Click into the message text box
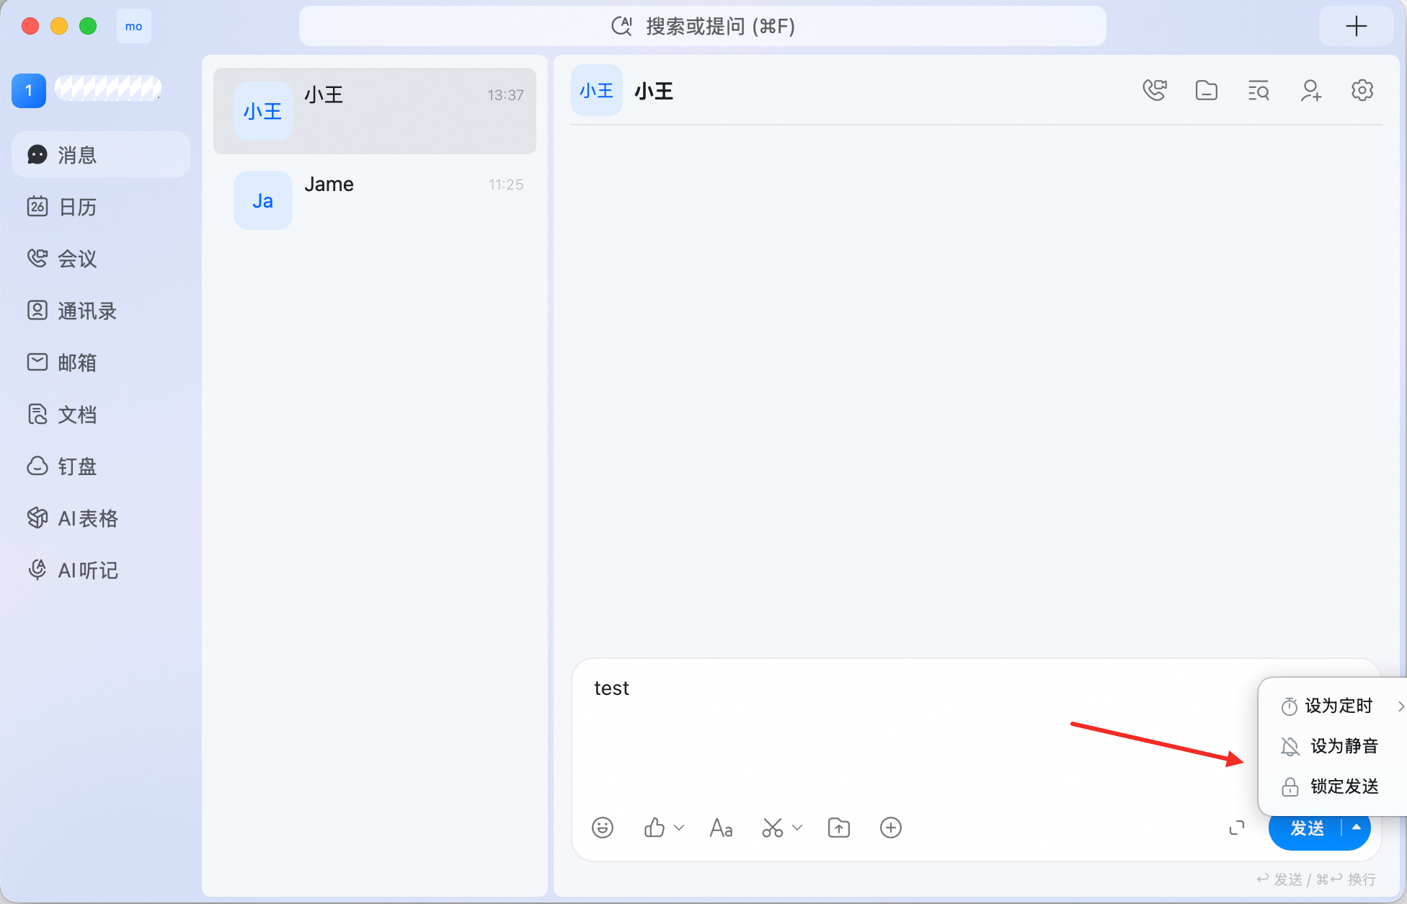 coord(915,732)
